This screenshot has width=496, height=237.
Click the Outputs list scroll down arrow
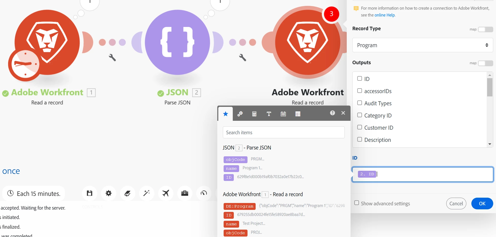[x=490, y=144]
